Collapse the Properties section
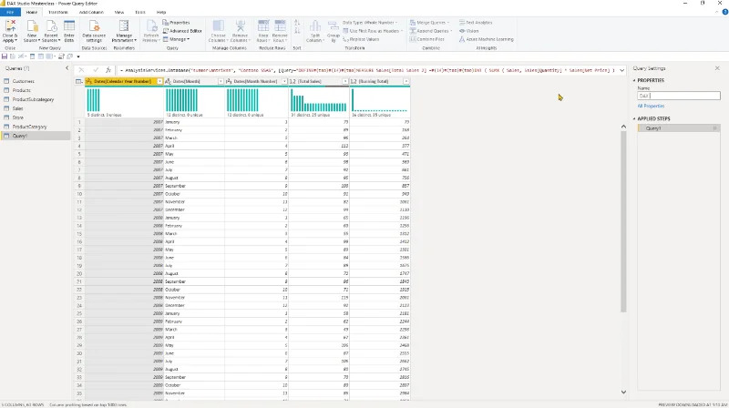729x408 pixels. (x=634, y=80)
